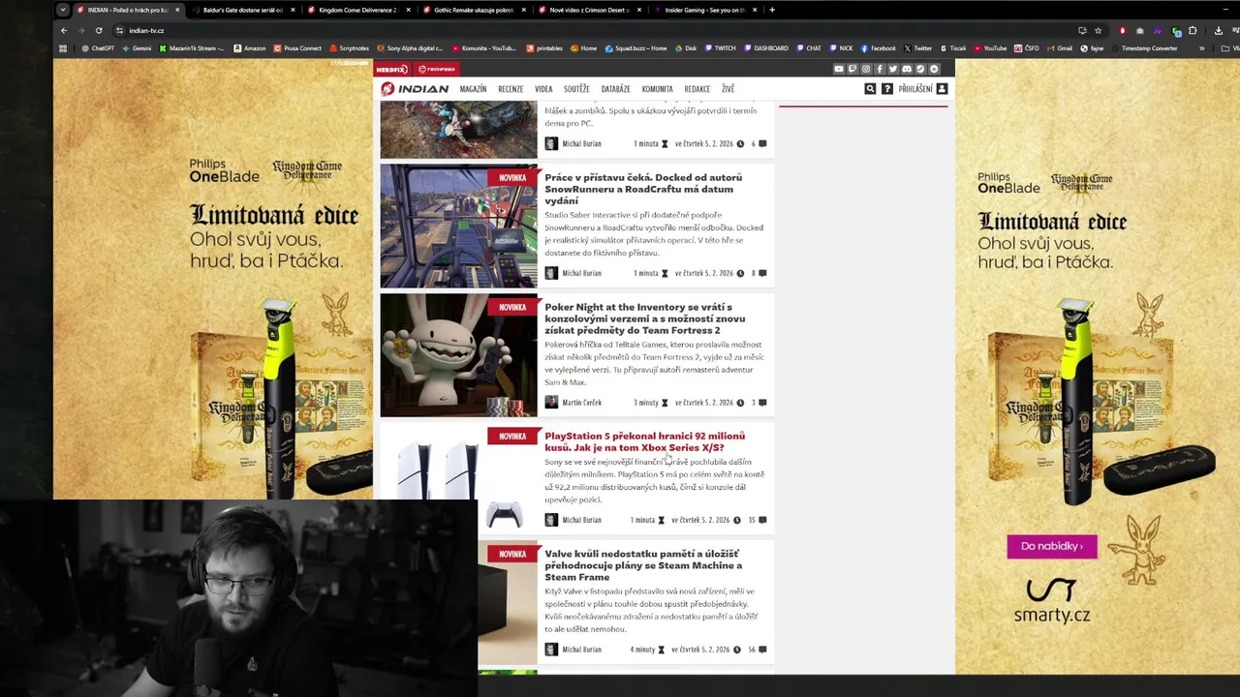Open the Facebook icon in site header
The width and height of the screenshot is (1240, 697).
pos(880,69)
